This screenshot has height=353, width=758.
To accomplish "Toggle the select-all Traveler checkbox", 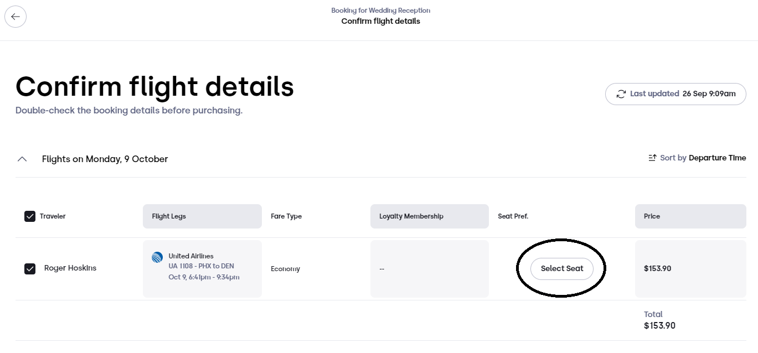I will [x=30, y=216].
